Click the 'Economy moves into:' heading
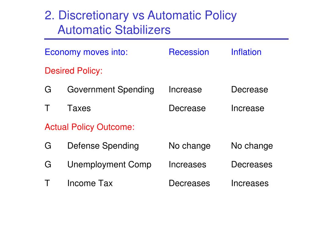Viewport: 312px width, 234px height. tap(86, 52)
